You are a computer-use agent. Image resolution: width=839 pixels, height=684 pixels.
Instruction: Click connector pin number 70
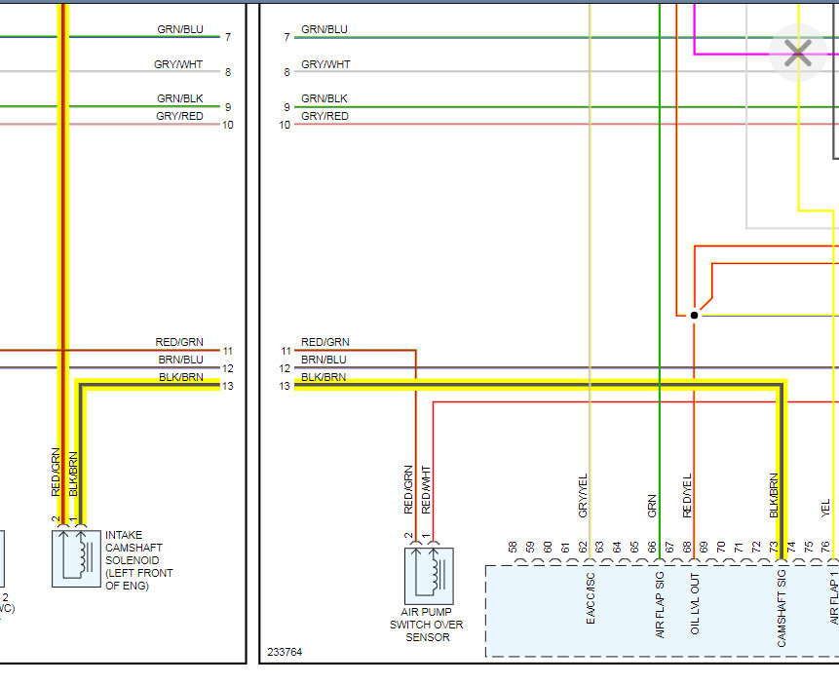[721, 547]
